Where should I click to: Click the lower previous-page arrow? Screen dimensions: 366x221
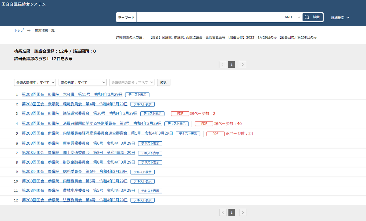point(223,212)
